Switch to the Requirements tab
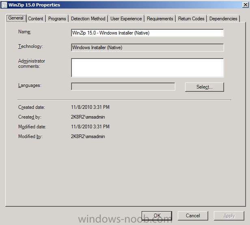This screenshot has height=225, width=250. point(160,19)
